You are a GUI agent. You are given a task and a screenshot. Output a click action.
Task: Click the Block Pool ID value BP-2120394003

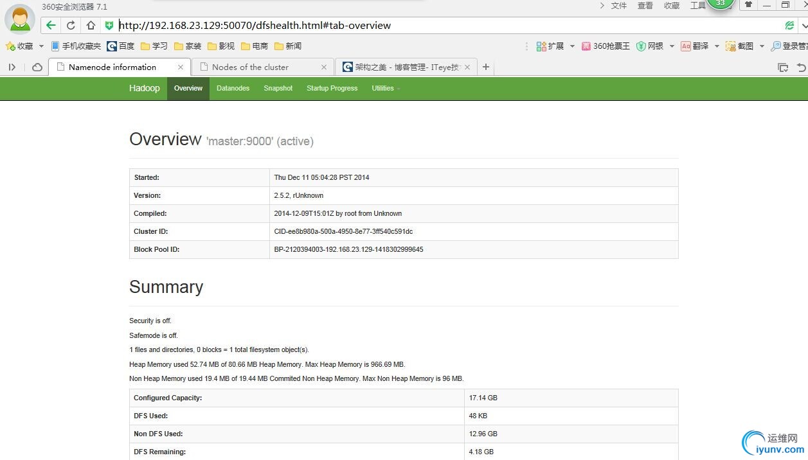pos(348,249)
